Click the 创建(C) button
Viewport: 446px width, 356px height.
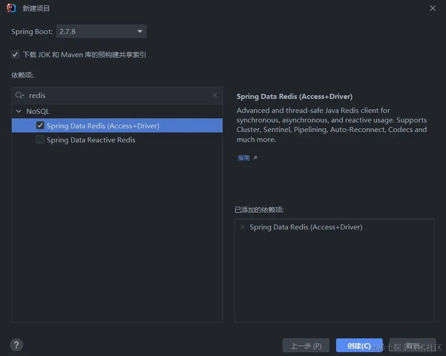click(x=359, y=346)
